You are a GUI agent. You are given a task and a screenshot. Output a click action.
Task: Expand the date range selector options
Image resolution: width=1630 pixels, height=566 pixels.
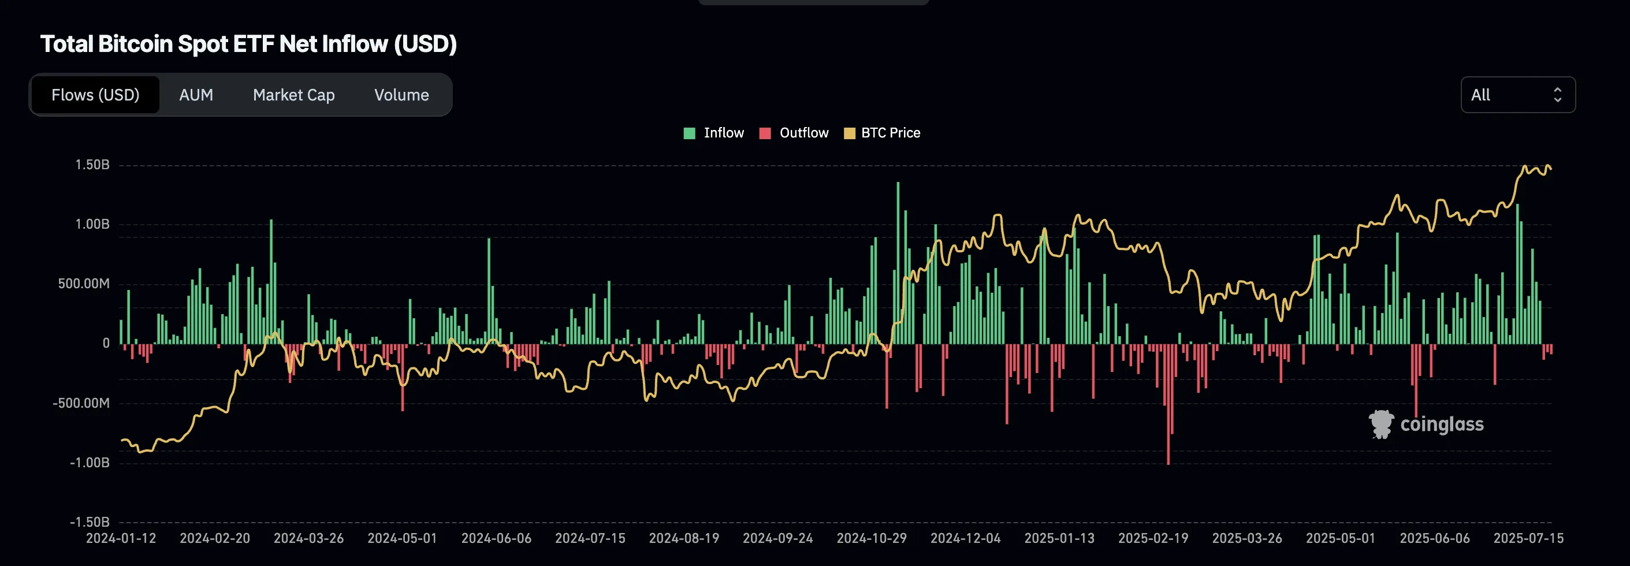click(1517, 94)
